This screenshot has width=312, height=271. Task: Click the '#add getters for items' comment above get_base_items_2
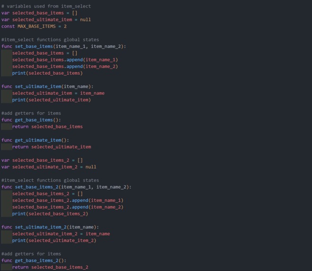click(31, 254)
